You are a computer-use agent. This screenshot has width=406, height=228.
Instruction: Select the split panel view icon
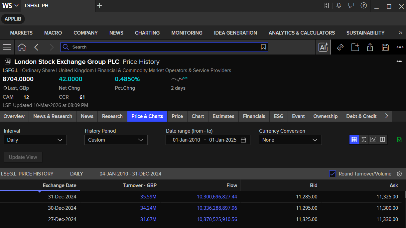pos(383,140)
